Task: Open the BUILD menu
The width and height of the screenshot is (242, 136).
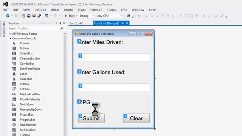Action: tap(55, 10)
